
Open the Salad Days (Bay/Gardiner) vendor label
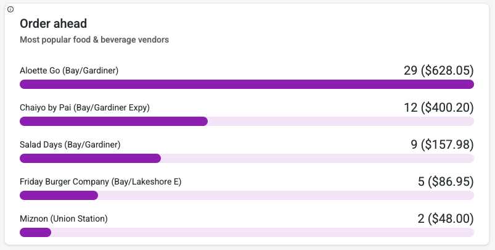click(70, 144)
